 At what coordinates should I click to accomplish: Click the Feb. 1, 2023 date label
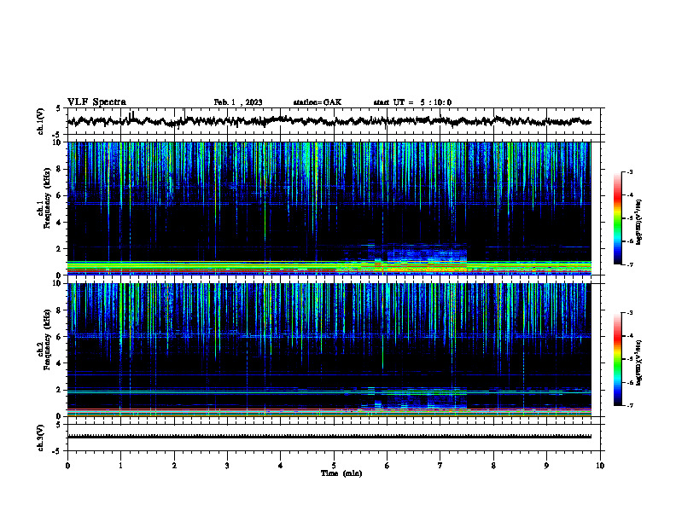(x=238, y=102)
